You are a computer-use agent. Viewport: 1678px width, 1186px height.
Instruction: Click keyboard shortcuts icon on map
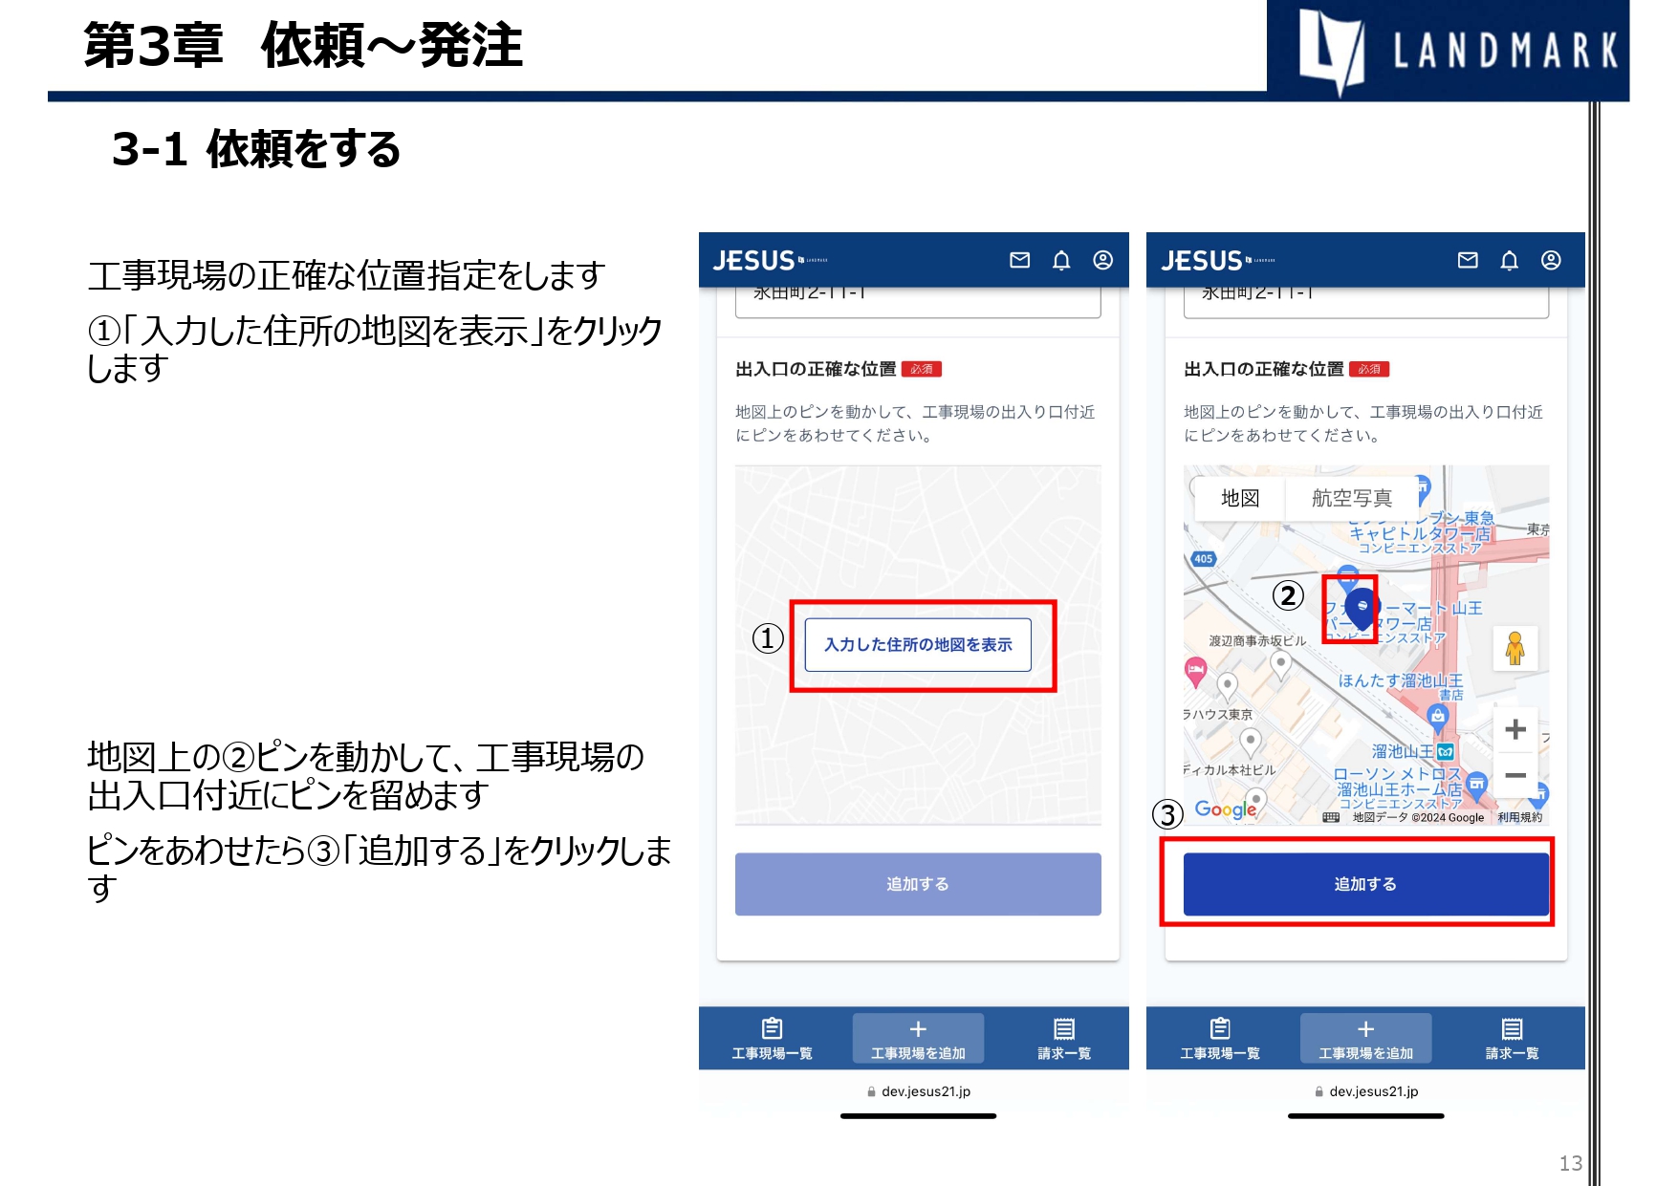(1331, 818)
